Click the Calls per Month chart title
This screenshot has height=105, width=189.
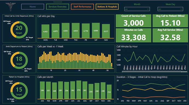coord(45,77)
